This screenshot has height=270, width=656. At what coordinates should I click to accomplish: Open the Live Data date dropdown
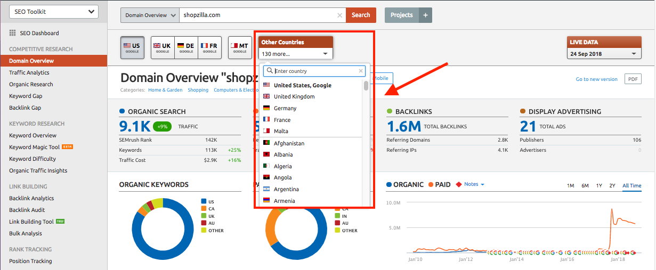(604, 54)
